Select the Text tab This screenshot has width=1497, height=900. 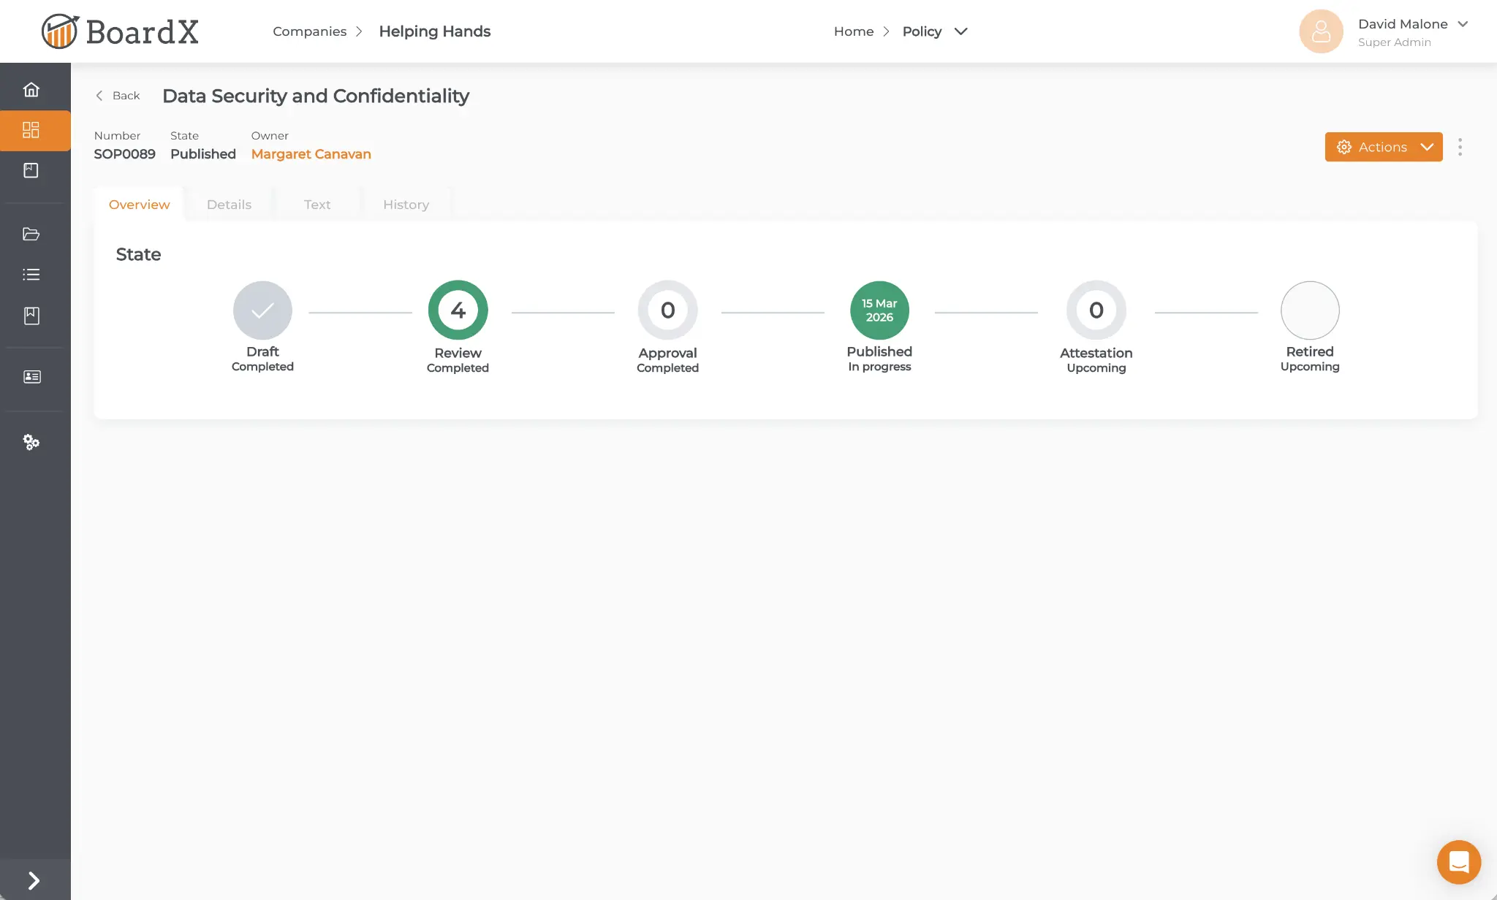click(x=317, y=205)
